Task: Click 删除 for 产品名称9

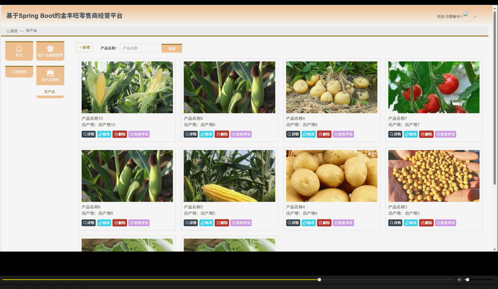Action: pyautogui.click(x=222, y=134)
